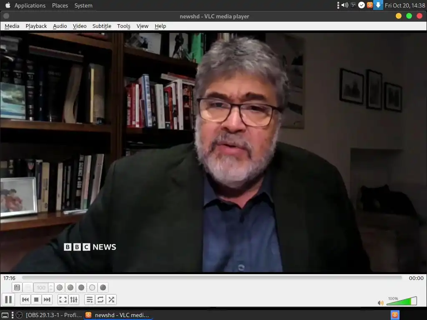Open the clock showing Fri Oct 20, 14:38
The height and width of the screenshot is (320, 427).
pyautogui.click(x=405, y=5)
